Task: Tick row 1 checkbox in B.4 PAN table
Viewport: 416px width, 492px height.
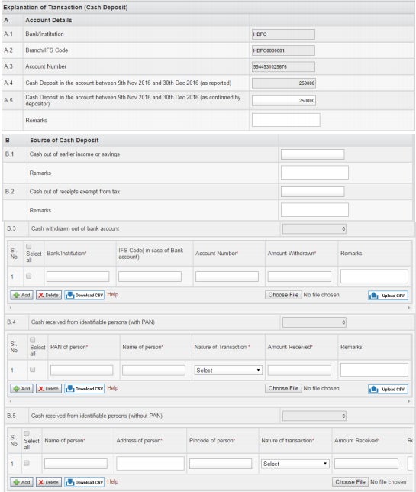Action: pyautogui.click(x=32, y=370)
